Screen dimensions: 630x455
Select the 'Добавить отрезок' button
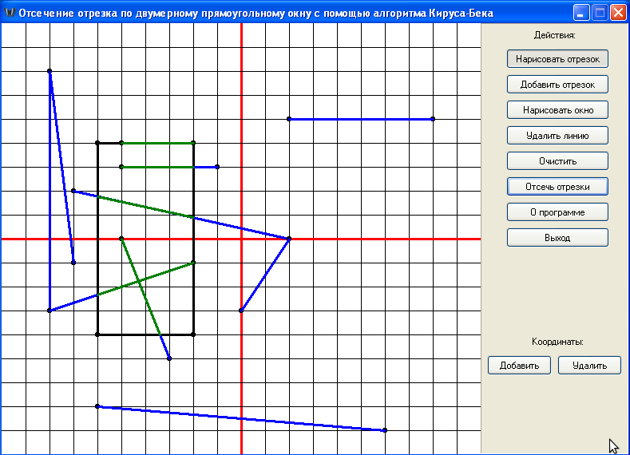pos(557,85)
